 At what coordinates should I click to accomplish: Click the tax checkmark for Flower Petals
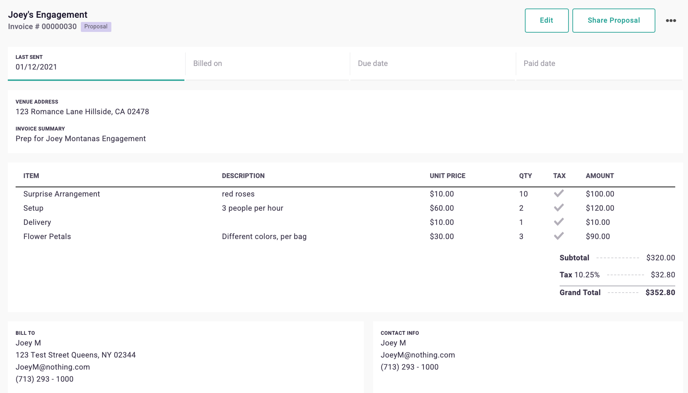click(559, 236)
